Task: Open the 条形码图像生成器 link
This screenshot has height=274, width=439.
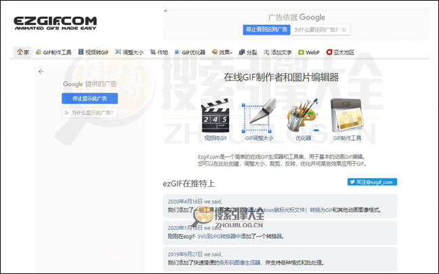Action: [x=240, y=262]
